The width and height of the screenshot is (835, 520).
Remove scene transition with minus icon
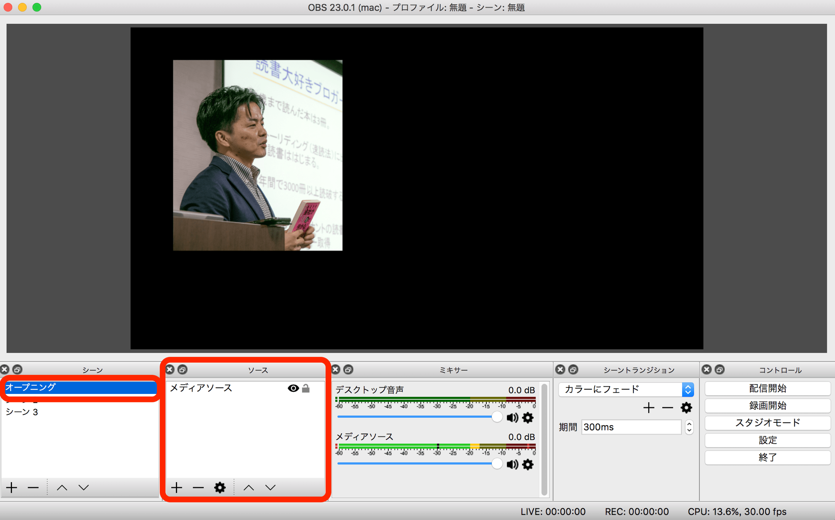point(668,408)
